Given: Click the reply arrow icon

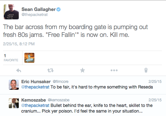Looking at the screenshot, I should 19,70.
